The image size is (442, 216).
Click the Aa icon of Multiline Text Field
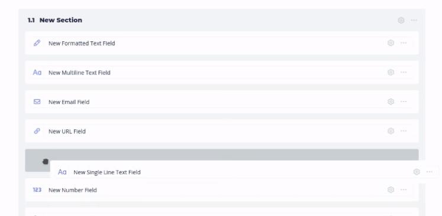(x=37, y=73)
